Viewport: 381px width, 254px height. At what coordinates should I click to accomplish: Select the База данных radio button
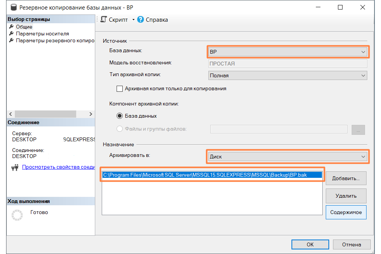click(x=120, y=116)
